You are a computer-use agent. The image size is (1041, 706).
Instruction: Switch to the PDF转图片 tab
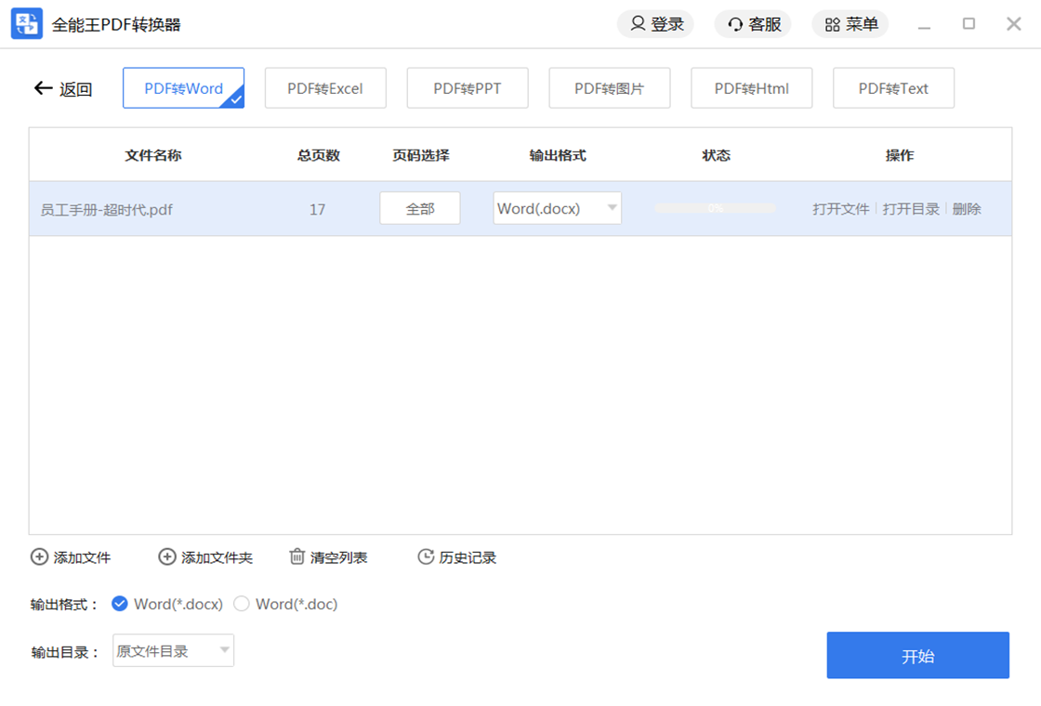(x=610, y=88)
